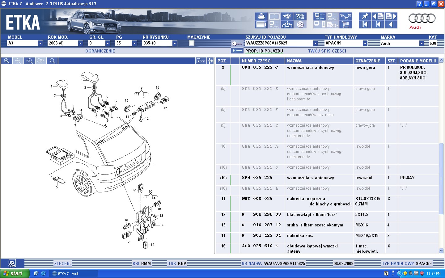445x278 pixels.
Task: Open NR RYSUNKU dropdown 035-10
Action: tap(175, 43)
